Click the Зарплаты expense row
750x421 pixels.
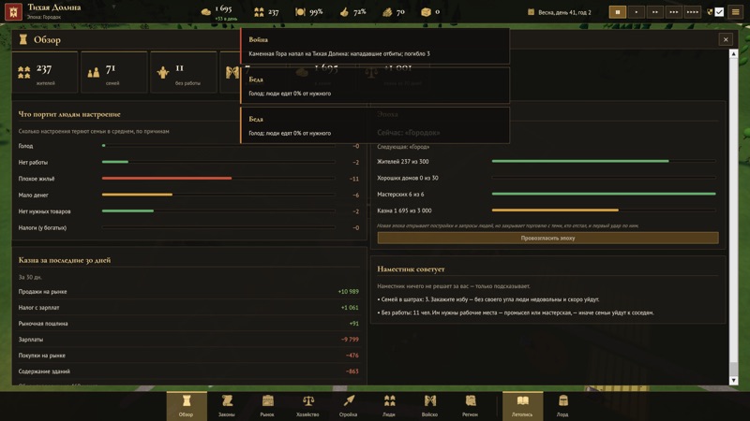tap(188, 340)
